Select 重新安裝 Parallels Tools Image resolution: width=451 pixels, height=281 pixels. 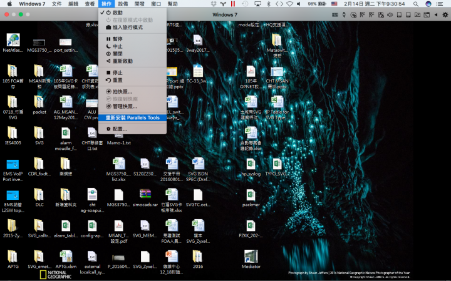point(132,118)
